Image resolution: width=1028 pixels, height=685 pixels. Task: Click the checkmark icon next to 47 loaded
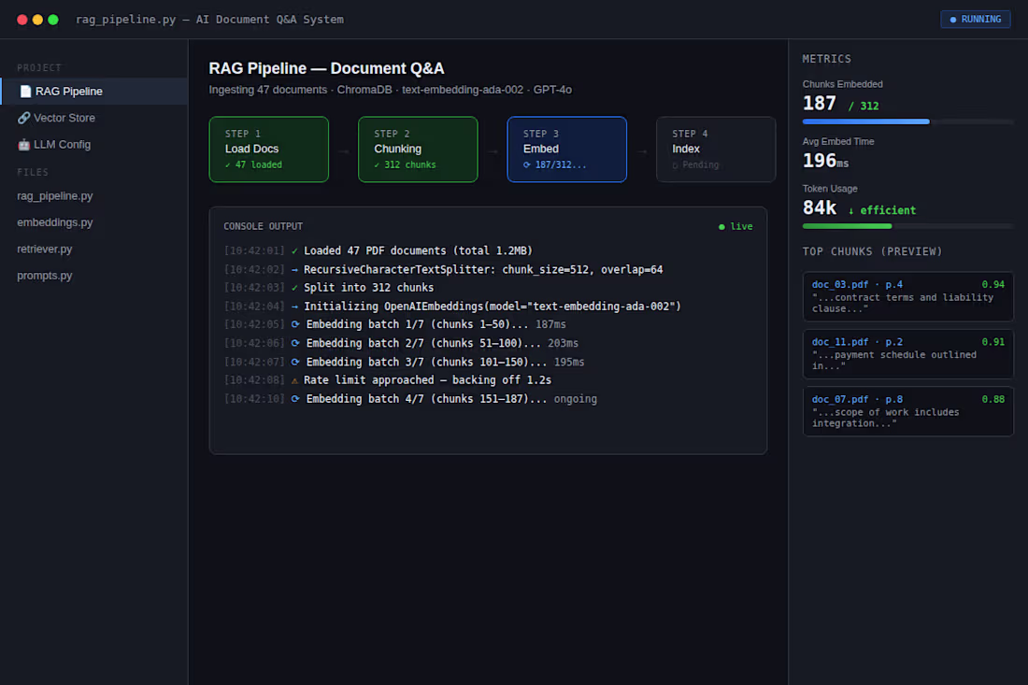pos(227,165)
